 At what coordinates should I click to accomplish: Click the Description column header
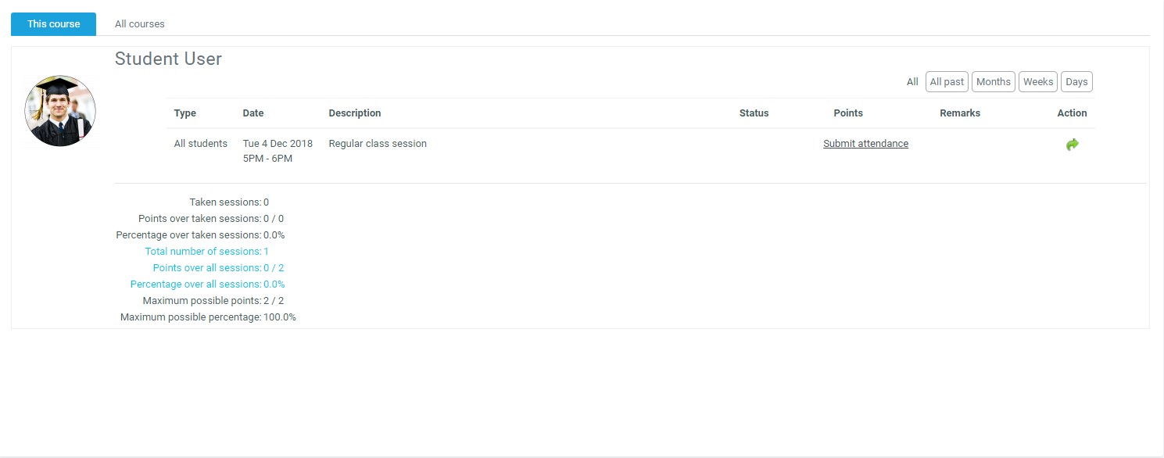[x=354, y=113]
